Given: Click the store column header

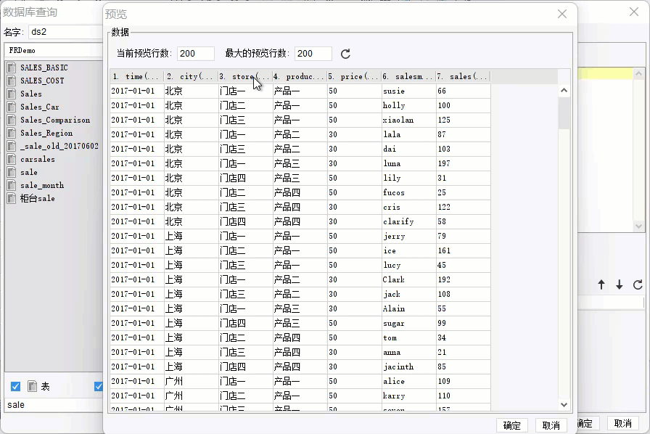Looking at the screenshot, I should [x=245, y=76].
